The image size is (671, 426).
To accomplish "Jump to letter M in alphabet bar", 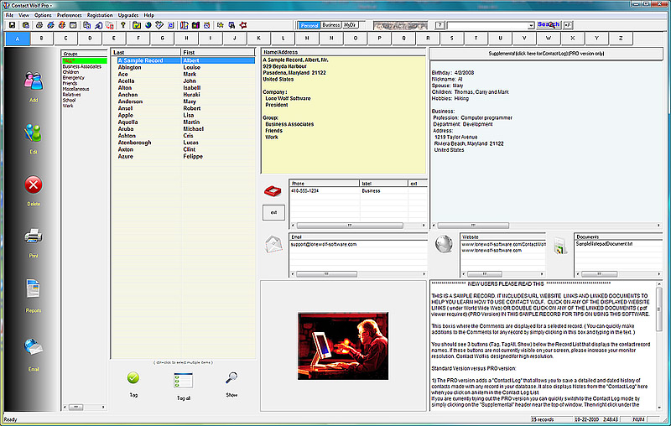I will pyautogui.click(x=308, y=38).
